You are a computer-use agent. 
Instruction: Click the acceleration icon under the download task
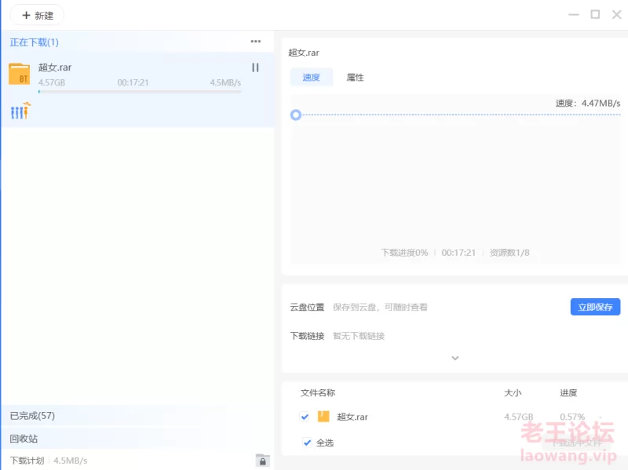[20, 111]
